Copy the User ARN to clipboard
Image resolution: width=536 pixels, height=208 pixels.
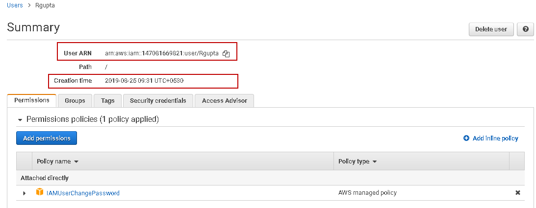pyautogui.click(x=226, y=53)
